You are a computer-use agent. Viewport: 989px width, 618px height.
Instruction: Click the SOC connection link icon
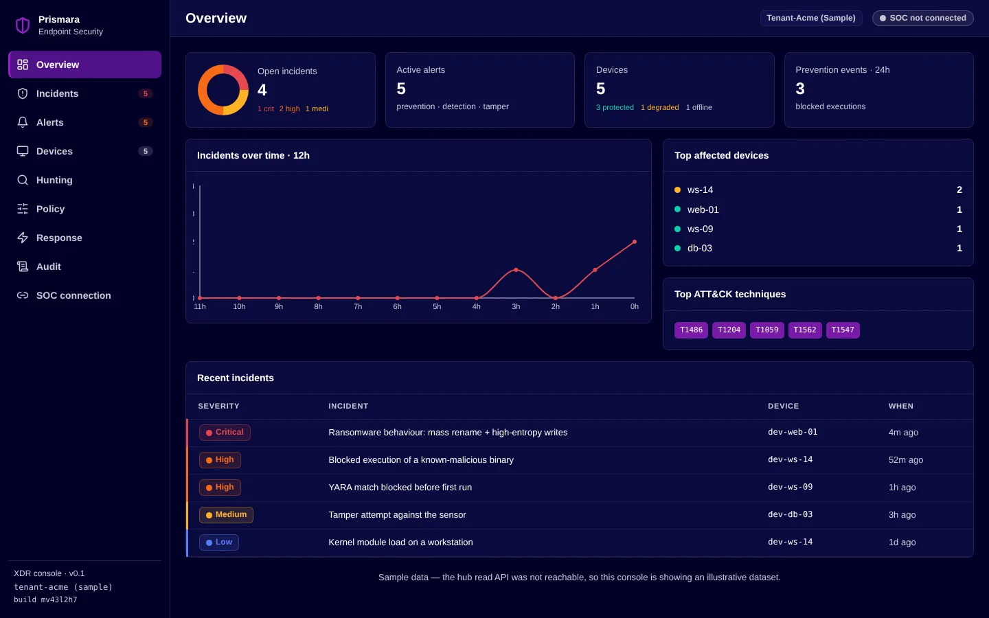[23, 295]
